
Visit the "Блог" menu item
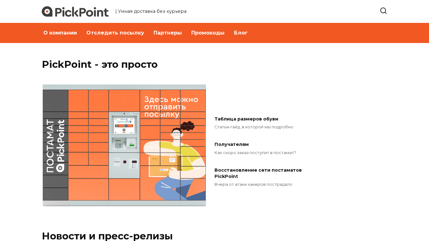(241, 33)
